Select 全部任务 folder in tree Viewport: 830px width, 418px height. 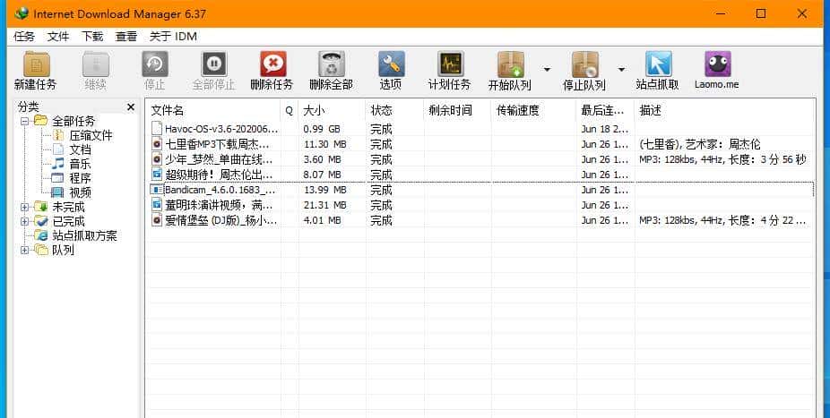pyautogui.click(x=73, y=121)
